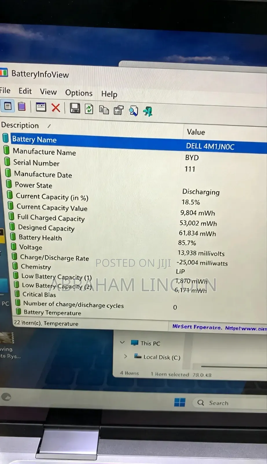Click the File Explorer horizontal scrollbar
267x464 pixels.
point(234,367)
